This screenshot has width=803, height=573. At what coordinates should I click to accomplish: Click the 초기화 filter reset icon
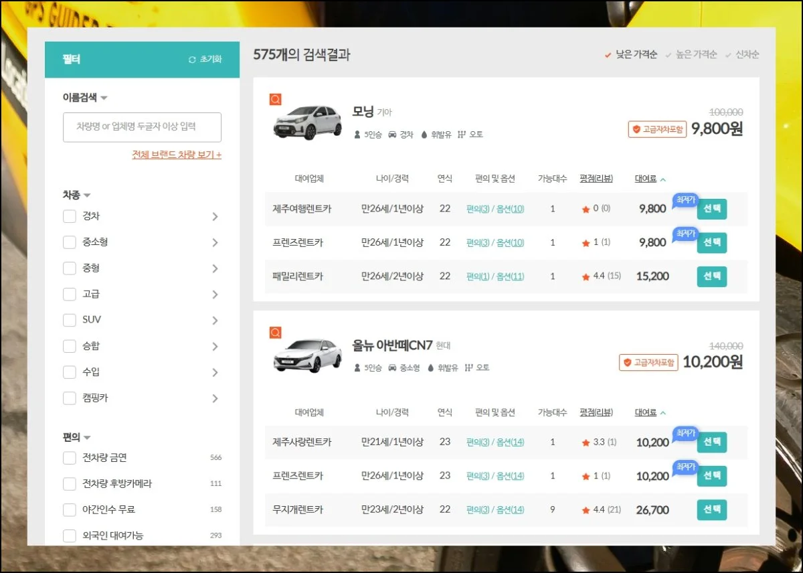coord(193,59)
